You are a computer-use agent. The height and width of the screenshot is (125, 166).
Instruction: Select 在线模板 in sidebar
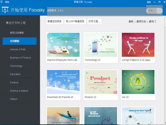pyautogui.click(x=20, y=41)
